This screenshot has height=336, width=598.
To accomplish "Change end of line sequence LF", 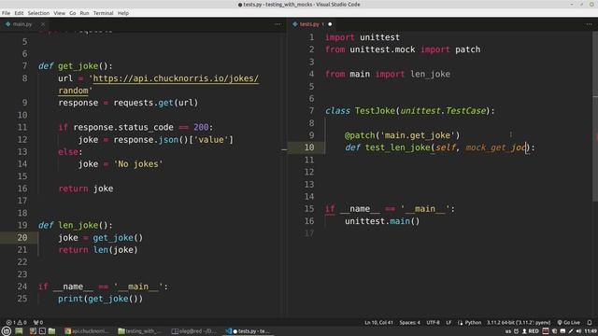I will 448,323.
